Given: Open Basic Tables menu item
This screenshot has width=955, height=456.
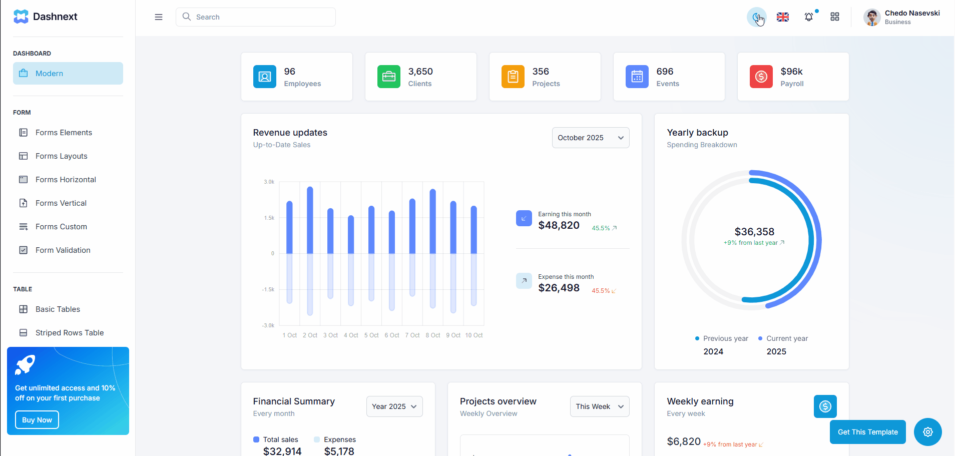Looking at the screenshot, I should click(68, 309).
